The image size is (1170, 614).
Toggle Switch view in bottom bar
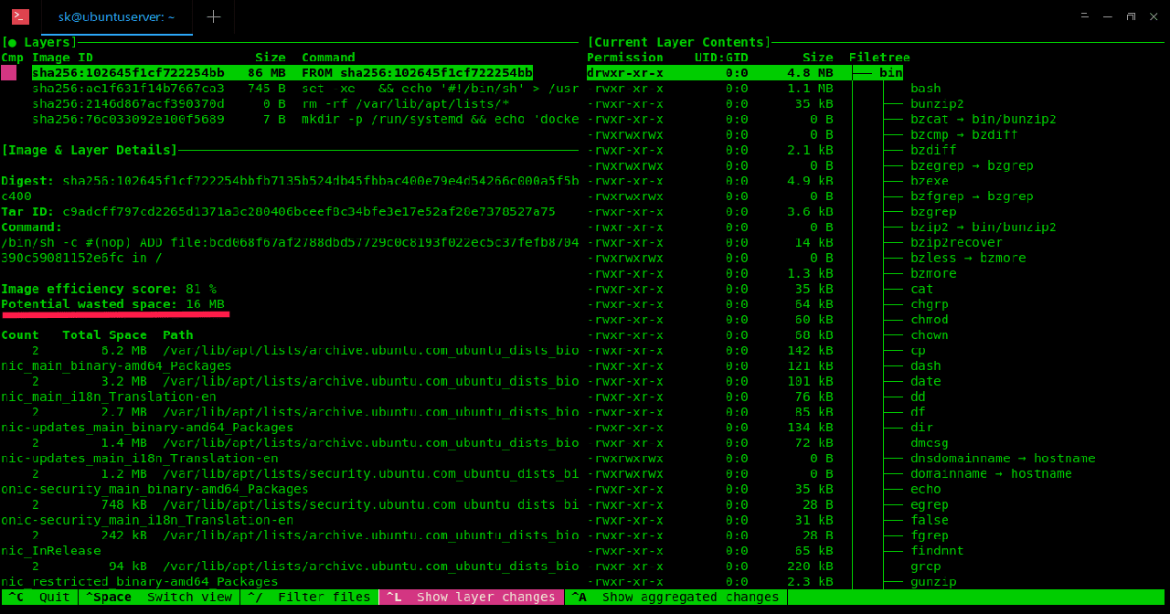point(160,597)
